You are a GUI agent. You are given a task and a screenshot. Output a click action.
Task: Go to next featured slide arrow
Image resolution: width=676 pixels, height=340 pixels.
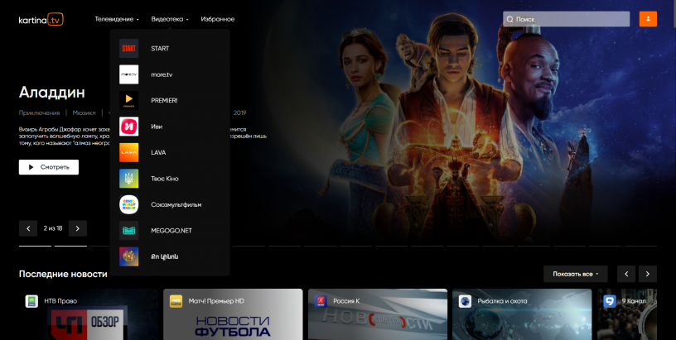click(78, 228)
